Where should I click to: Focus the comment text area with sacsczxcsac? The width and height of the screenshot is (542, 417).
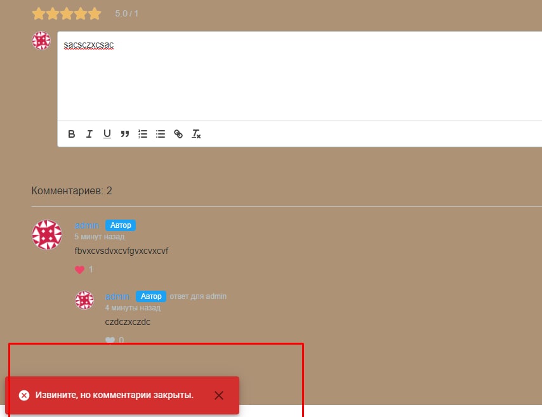(x=300, y=76)
